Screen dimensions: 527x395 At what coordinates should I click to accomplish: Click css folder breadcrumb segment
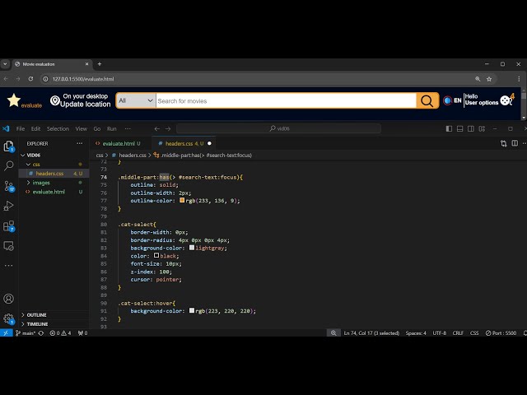click(100, 156)
